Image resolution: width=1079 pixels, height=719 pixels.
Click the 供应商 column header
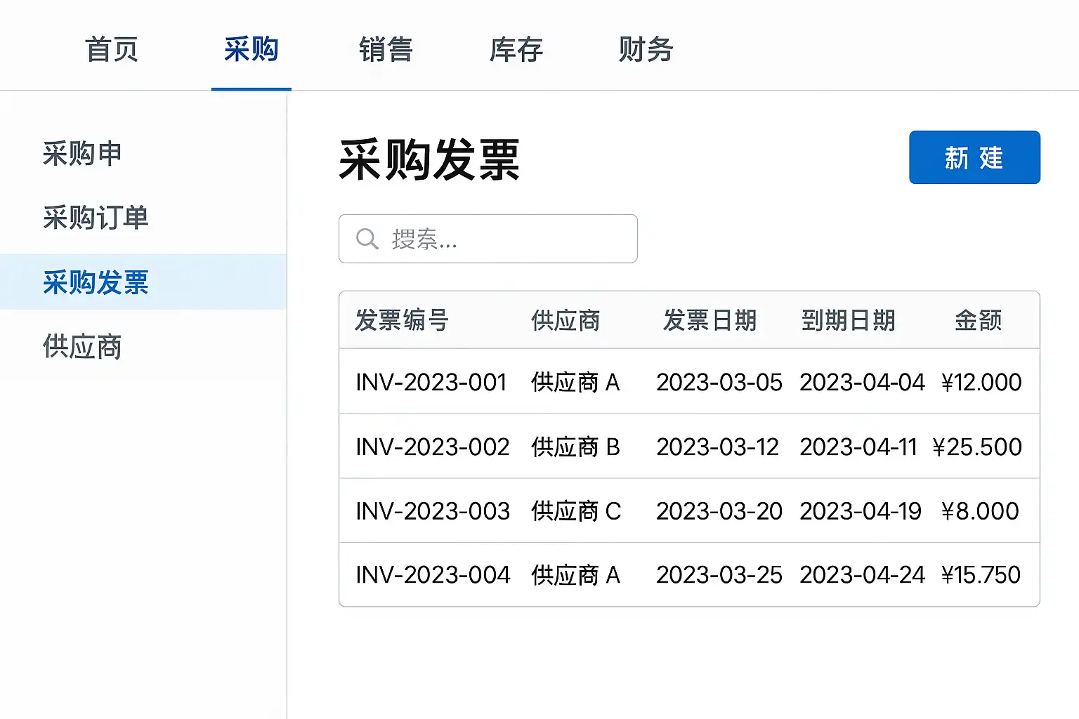click(565, 320)
